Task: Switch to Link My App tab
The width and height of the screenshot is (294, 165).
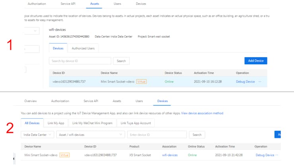Action: point(56,123)
